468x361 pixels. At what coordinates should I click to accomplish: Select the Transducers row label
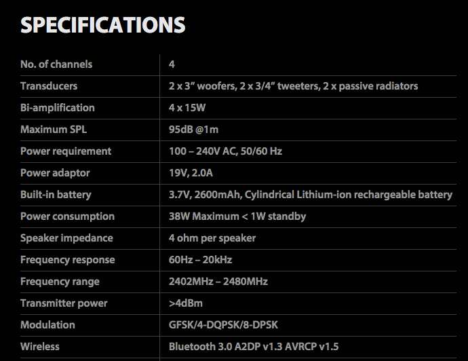coord(49,86)
